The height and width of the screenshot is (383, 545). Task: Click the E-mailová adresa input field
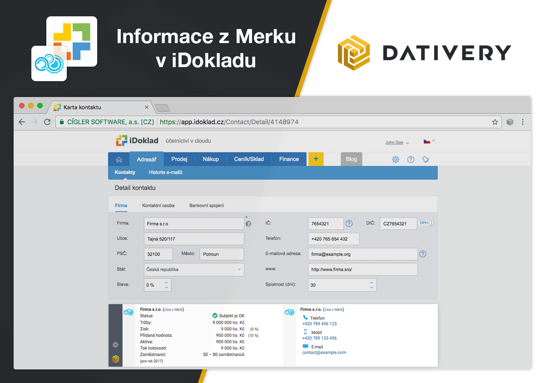pos(363,254)
